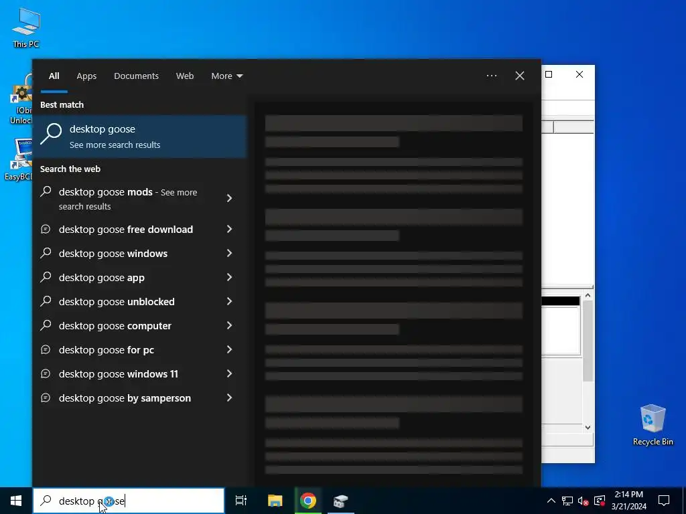The image size is (686, 514).
Task: Expand preview for desktop goose app
Action: pos(230,277)
